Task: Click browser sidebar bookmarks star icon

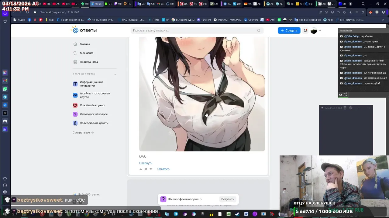Action: [x=5, y=21]
